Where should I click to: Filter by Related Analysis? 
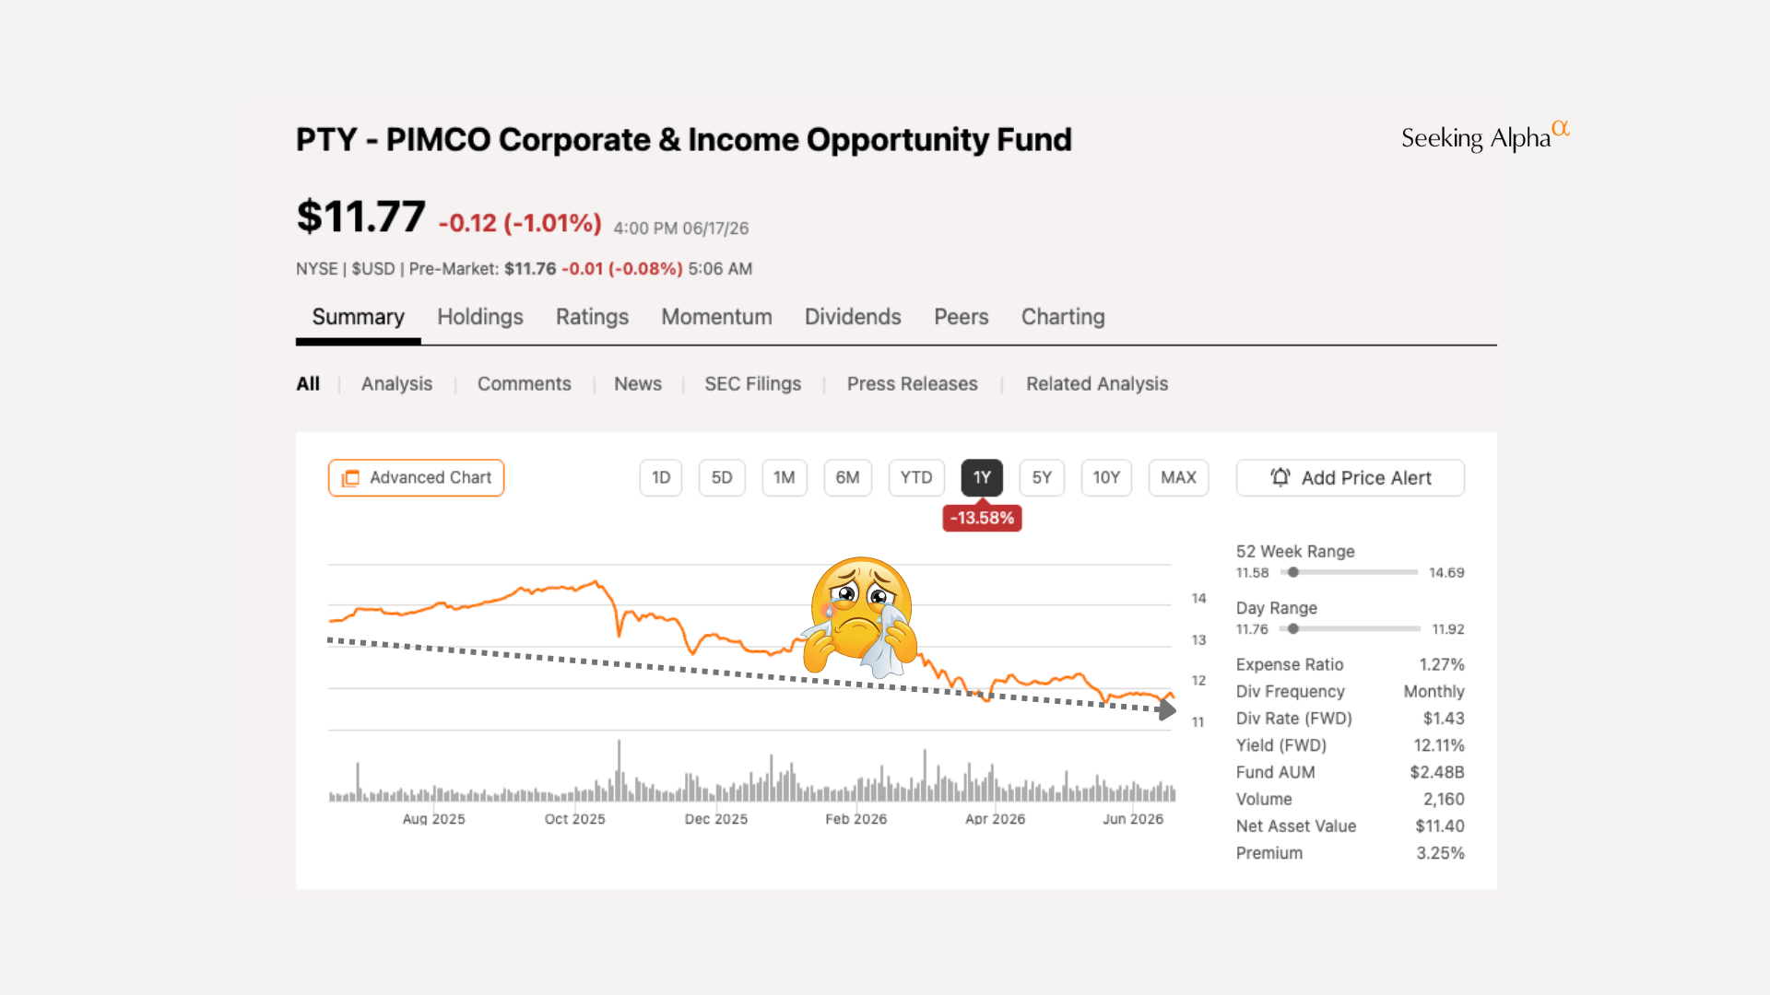point(1097,383)
